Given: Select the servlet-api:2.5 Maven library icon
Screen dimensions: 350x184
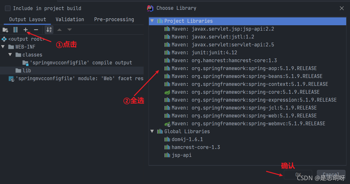Looking at the screenshot, I should pyautogui.click(x=167, y=45).
